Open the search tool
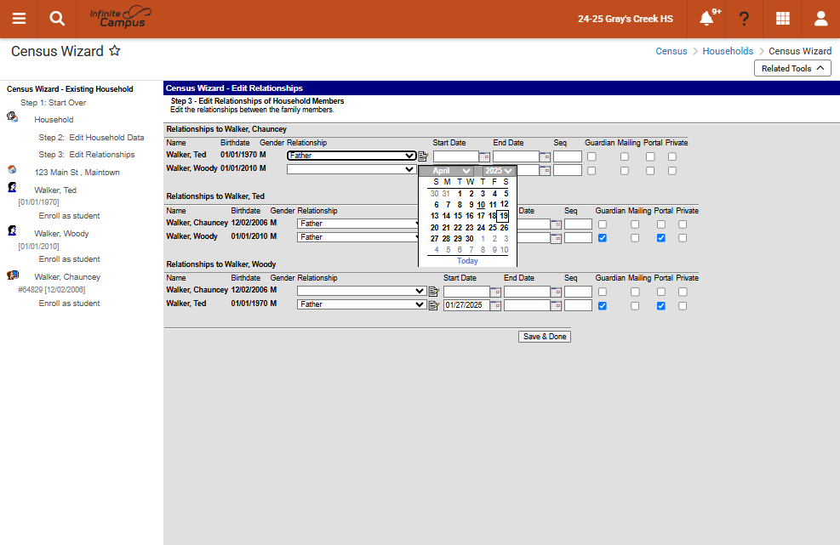 pyautogui.click(x=57, y=19)
